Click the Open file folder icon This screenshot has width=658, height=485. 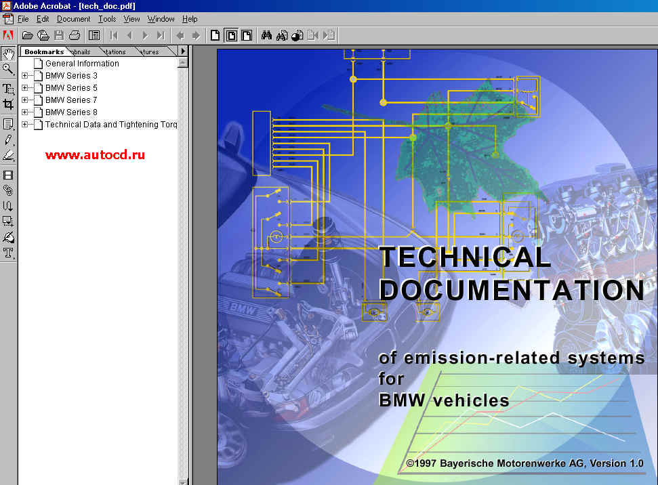(27, 35)
